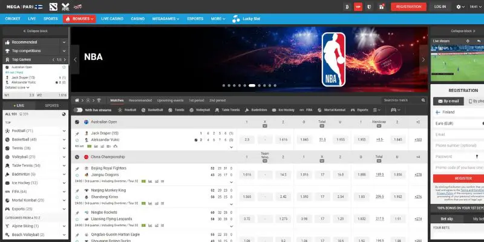Bet on Jack Draper odds 2.3
Image resolution: width=484 pixels, height=242 pixels.
(247, 140)
